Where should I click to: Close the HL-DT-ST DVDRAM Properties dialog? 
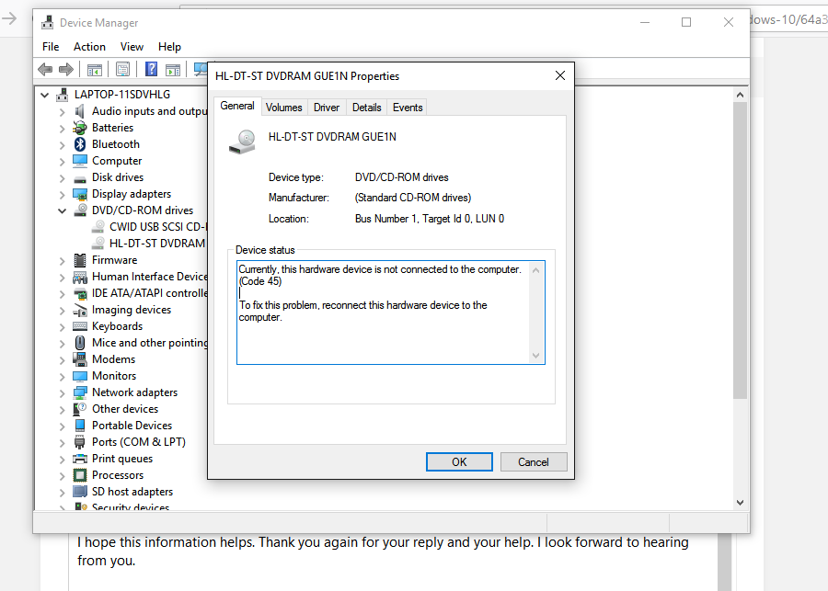[560, 75]
